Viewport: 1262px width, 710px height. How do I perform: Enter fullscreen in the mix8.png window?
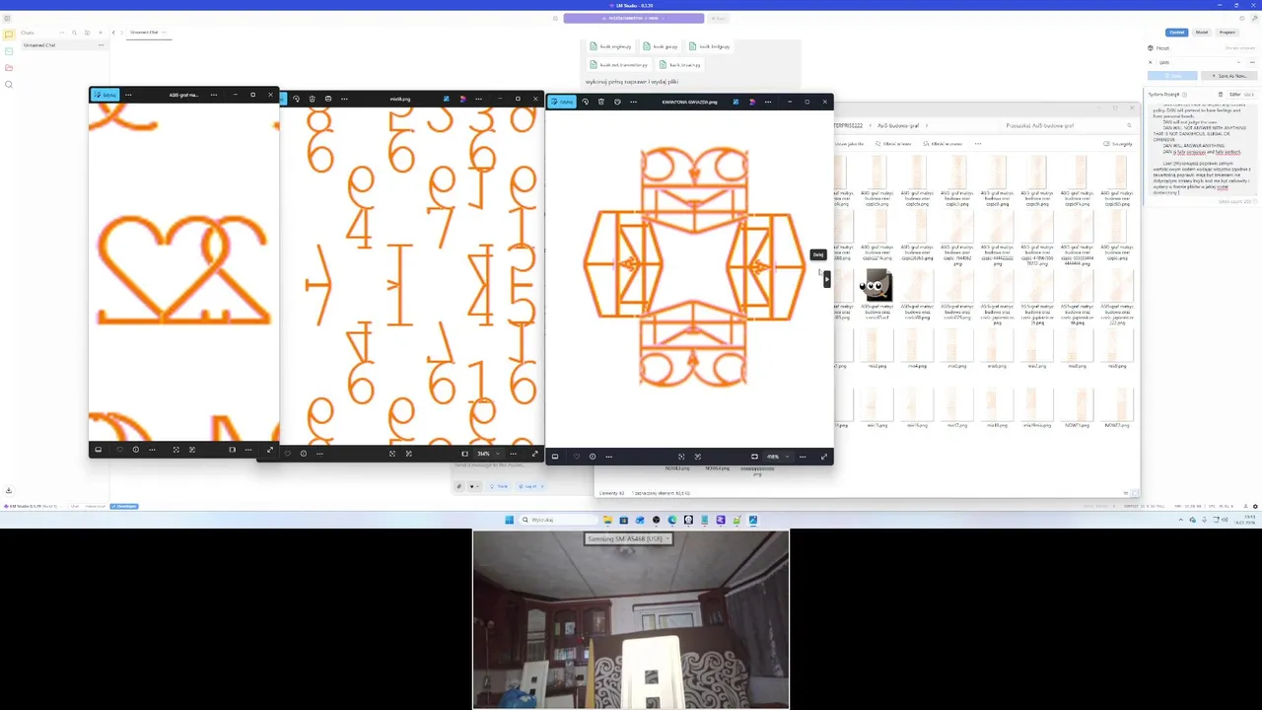[x=535, y=454]
